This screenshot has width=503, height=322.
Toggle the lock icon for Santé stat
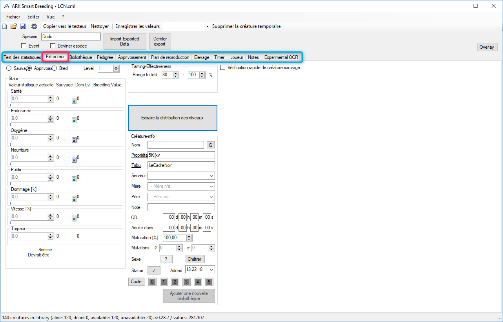(74, 101)
